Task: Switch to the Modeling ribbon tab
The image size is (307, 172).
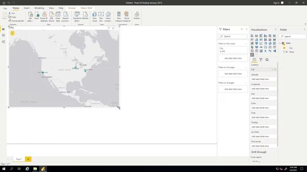Action: pyautogui.click(x=39, y=8)
